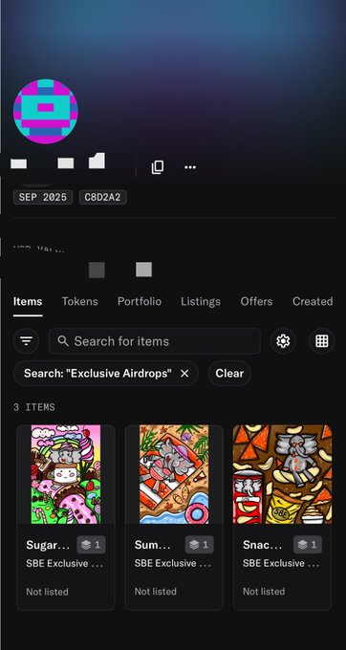Click the Sugar... item title
The width and height of the screenshot is (346, 650).
click(x=48, y=545)
